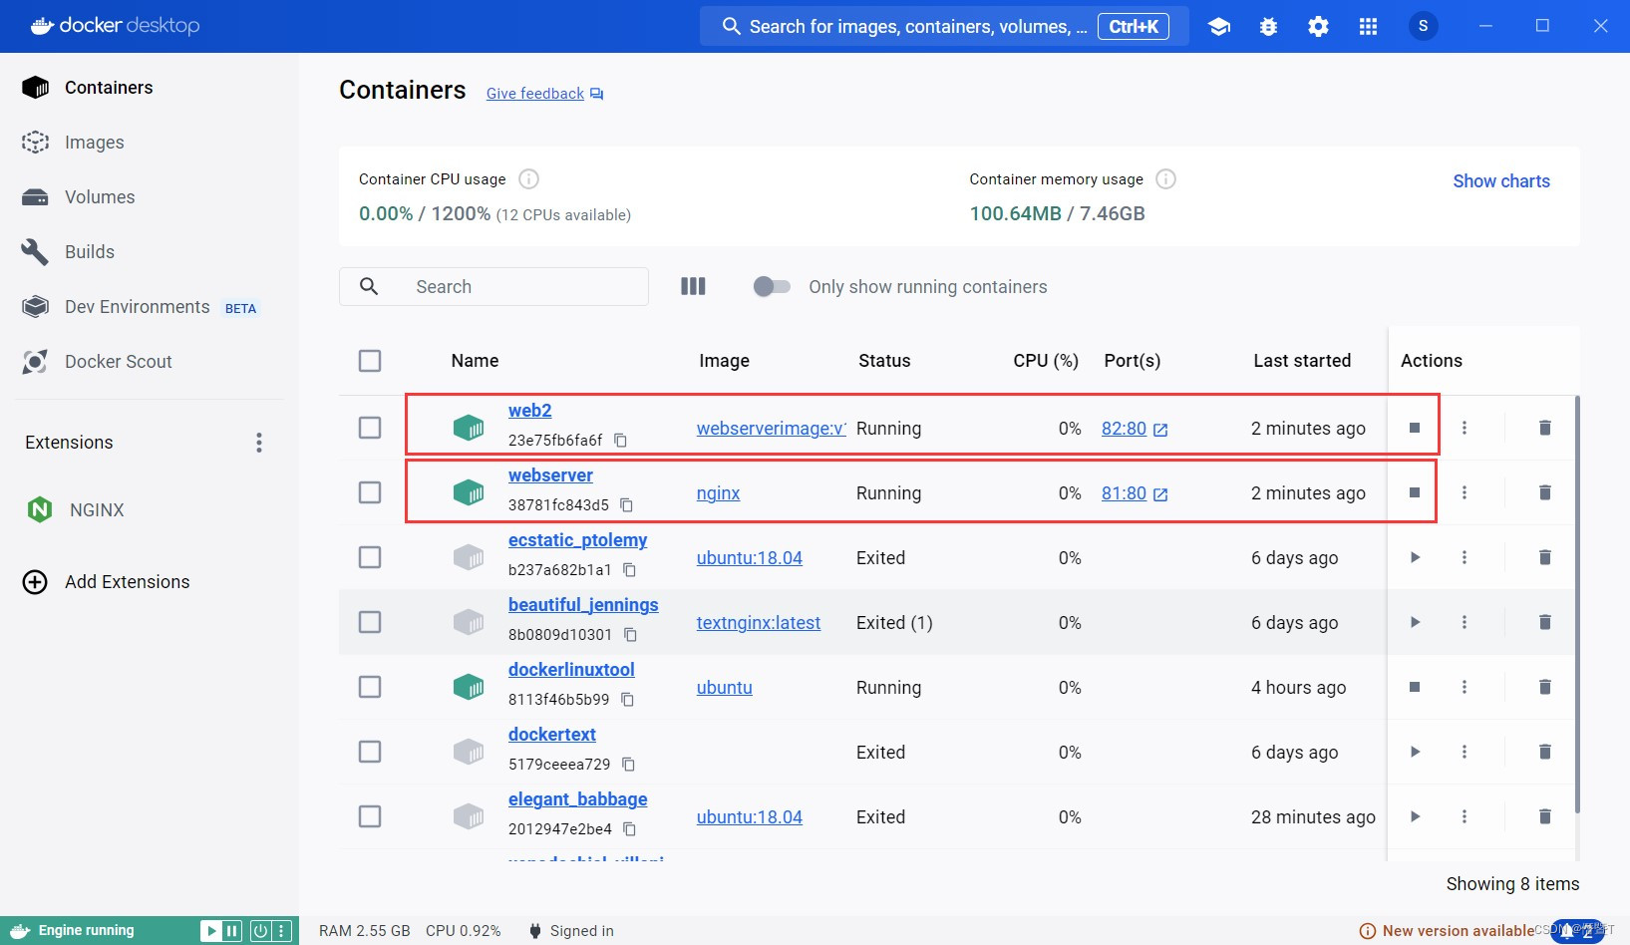Open more actions menu for dockertext
1630x945 pixels.
tap(1465, 752)
